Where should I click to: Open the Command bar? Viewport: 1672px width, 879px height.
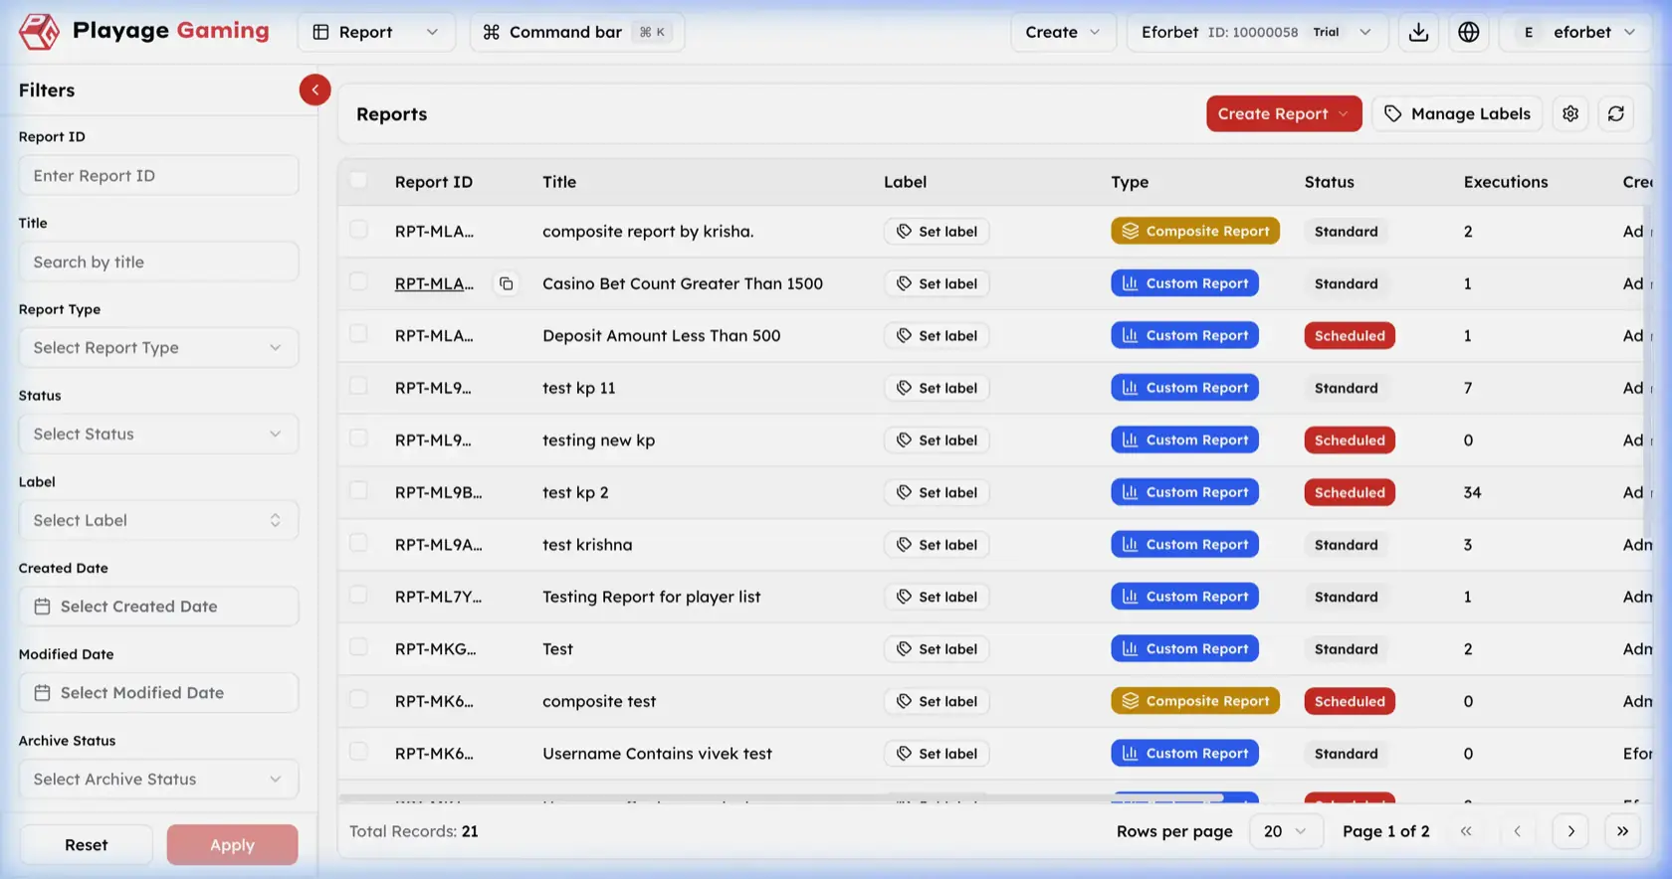click(x=576, y=32)
